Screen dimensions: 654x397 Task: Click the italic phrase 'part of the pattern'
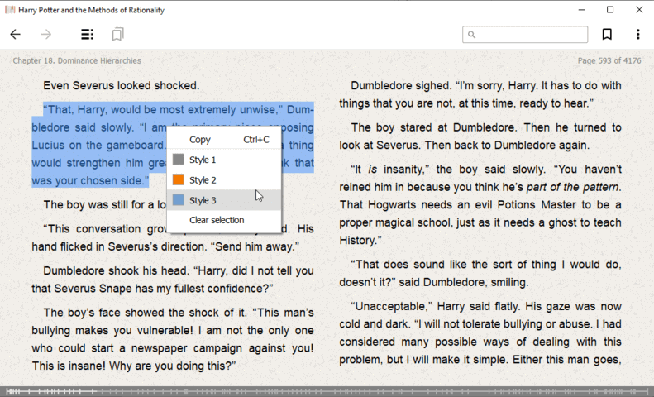click(572, 187)
